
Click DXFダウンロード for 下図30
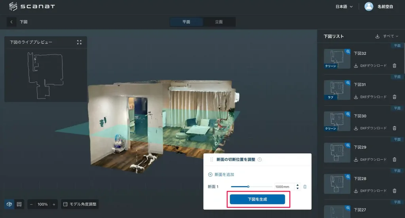tap(370, 128)
